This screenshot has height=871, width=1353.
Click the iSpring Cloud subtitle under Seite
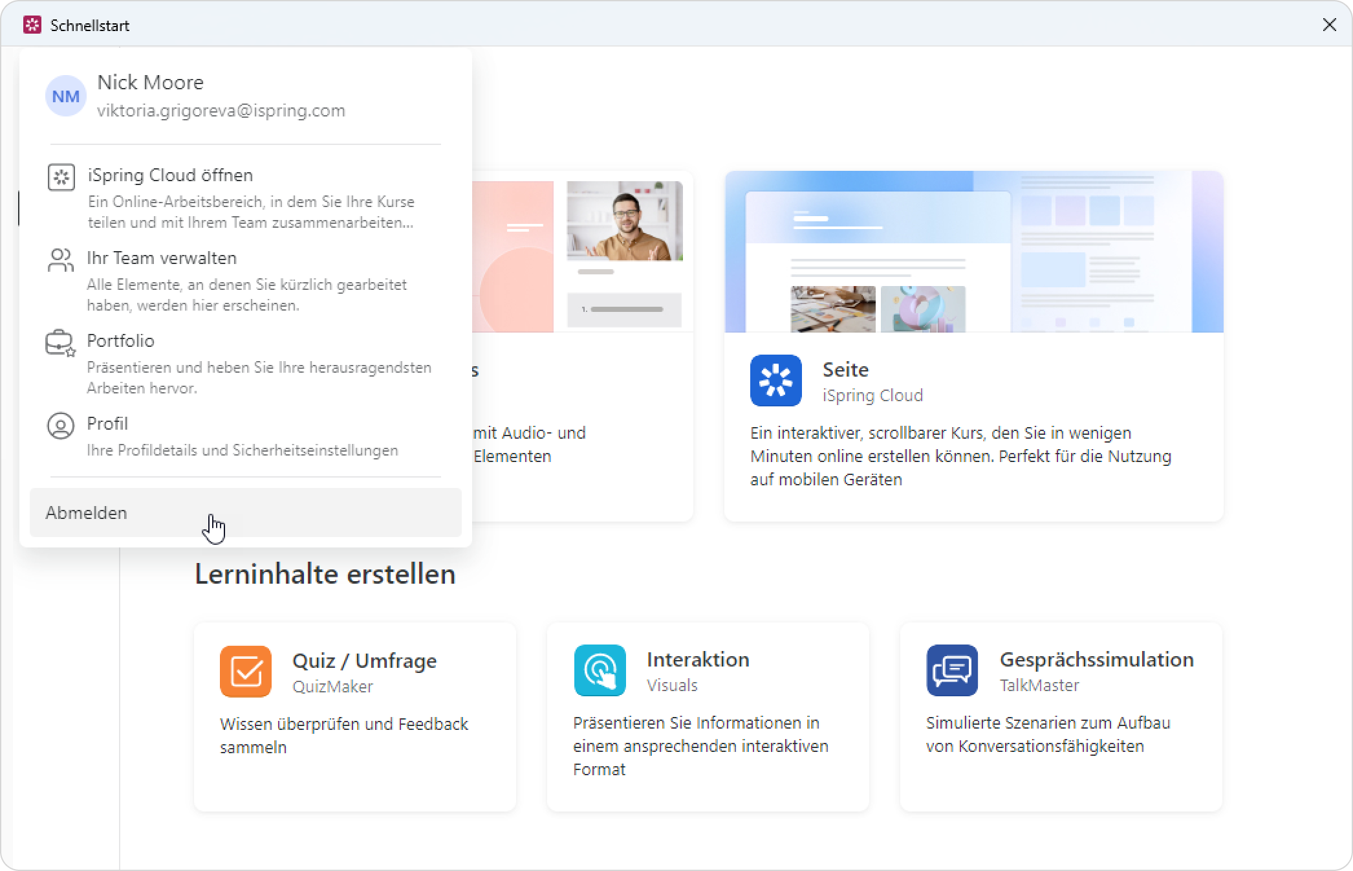pos(872,395)
